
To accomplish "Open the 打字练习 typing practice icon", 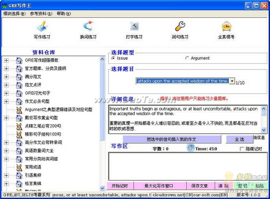I will (134, 26).
